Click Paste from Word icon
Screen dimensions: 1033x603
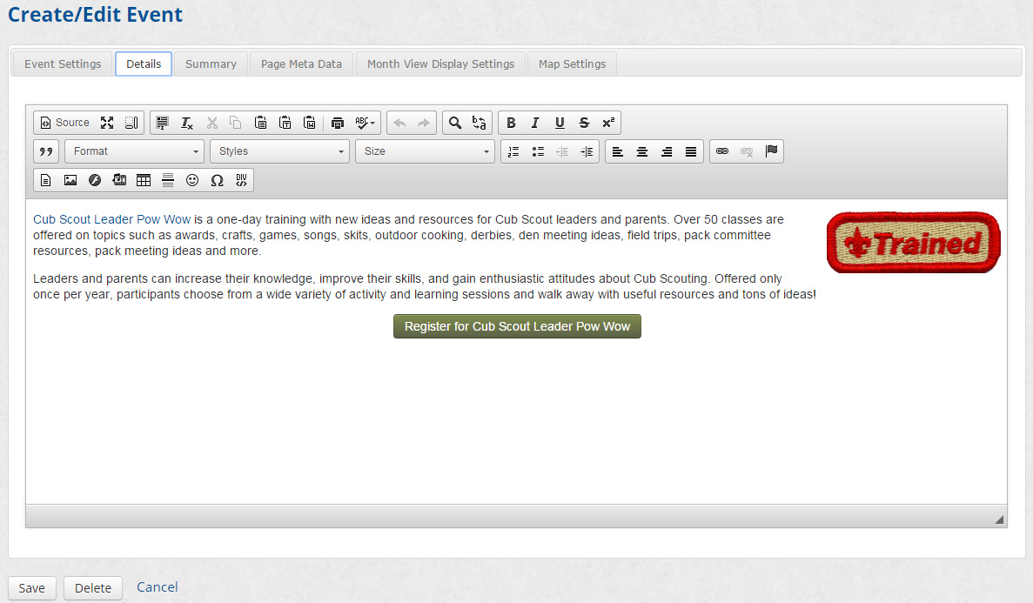(x=309, y=123)
